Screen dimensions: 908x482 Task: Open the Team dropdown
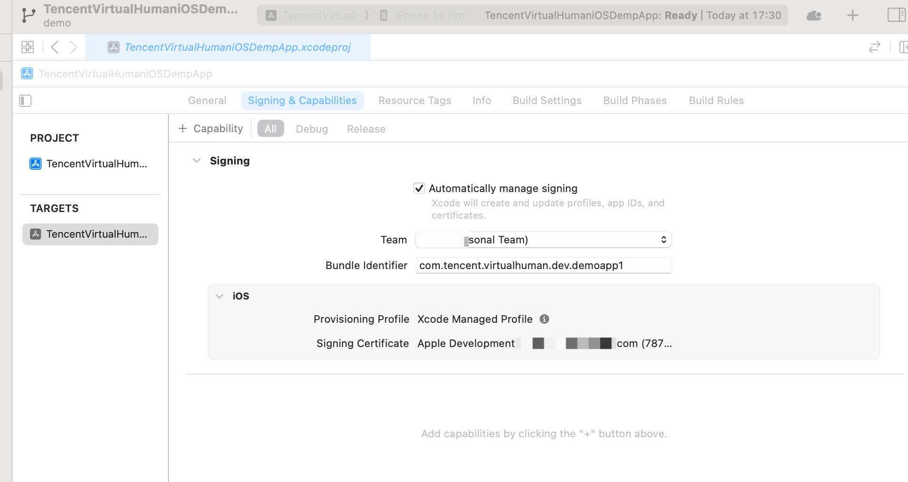[543, 240]
